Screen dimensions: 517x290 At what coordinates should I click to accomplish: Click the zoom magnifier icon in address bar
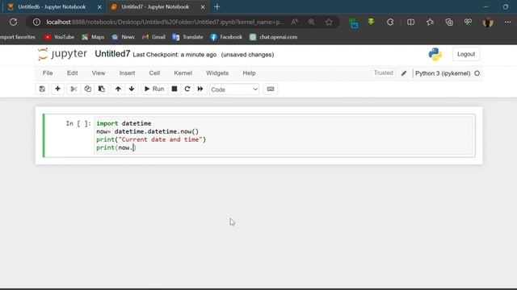pyautogui.click(x=311, y=22)
